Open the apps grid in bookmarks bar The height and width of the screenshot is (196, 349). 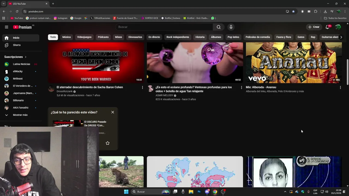click(x=4, y=18)
